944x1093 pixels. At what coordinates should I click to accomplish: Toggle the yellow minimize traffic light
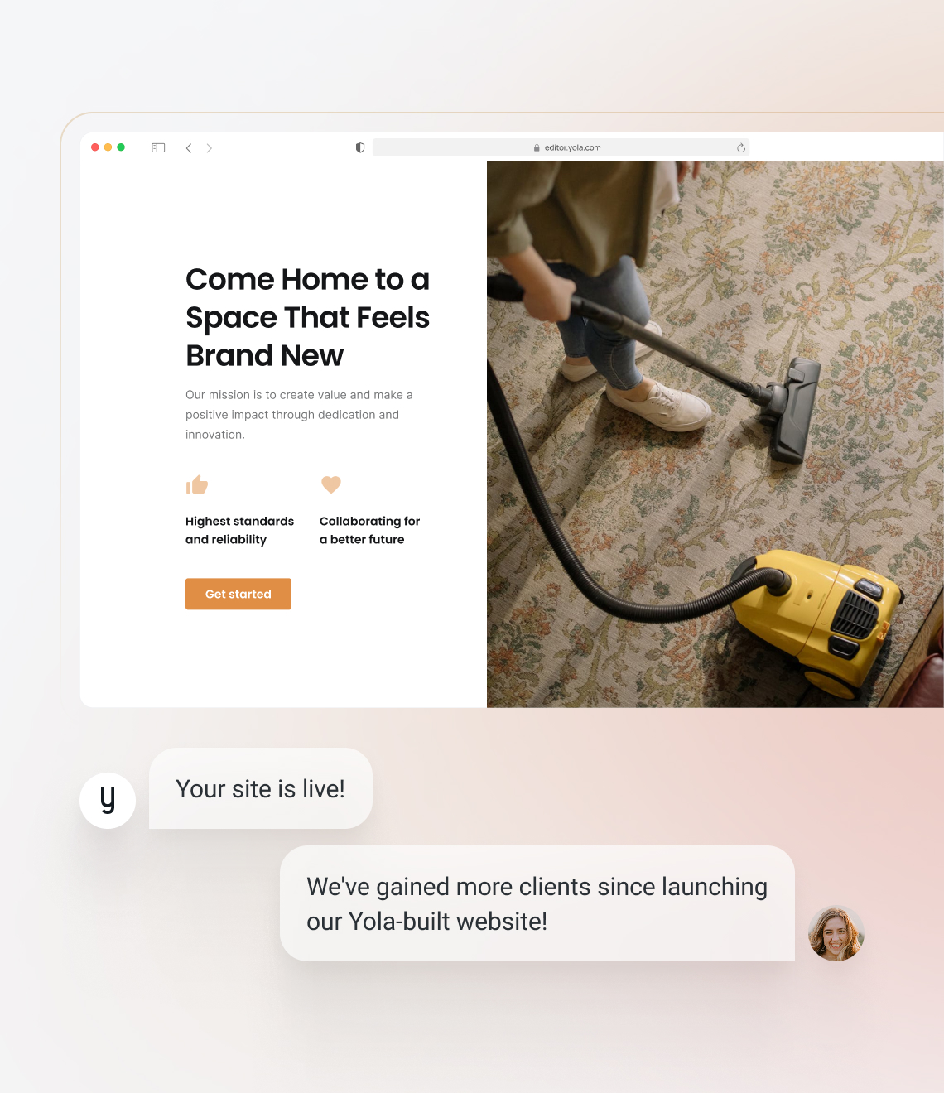point(108,147)
